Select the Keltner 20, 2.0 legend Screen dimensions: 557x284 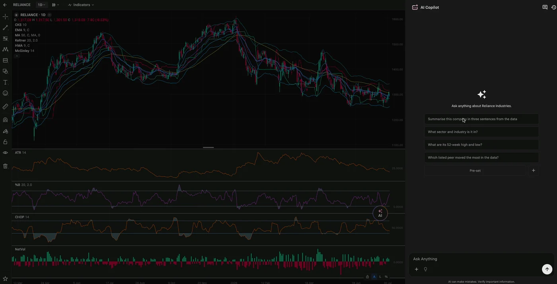(x=26, y=40)
